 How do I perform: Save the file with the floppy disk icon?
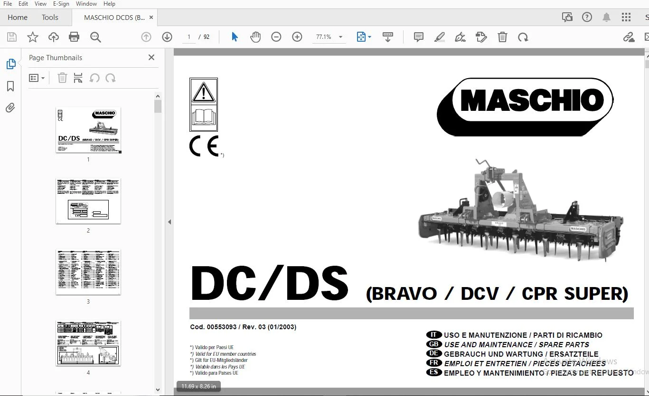point(12,37)
